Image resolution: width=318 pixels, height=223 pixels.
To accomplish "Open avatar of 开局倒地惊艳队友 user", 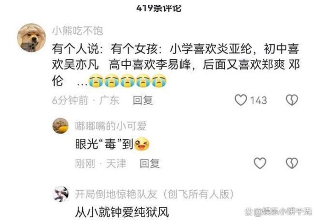I will (60, 194).
